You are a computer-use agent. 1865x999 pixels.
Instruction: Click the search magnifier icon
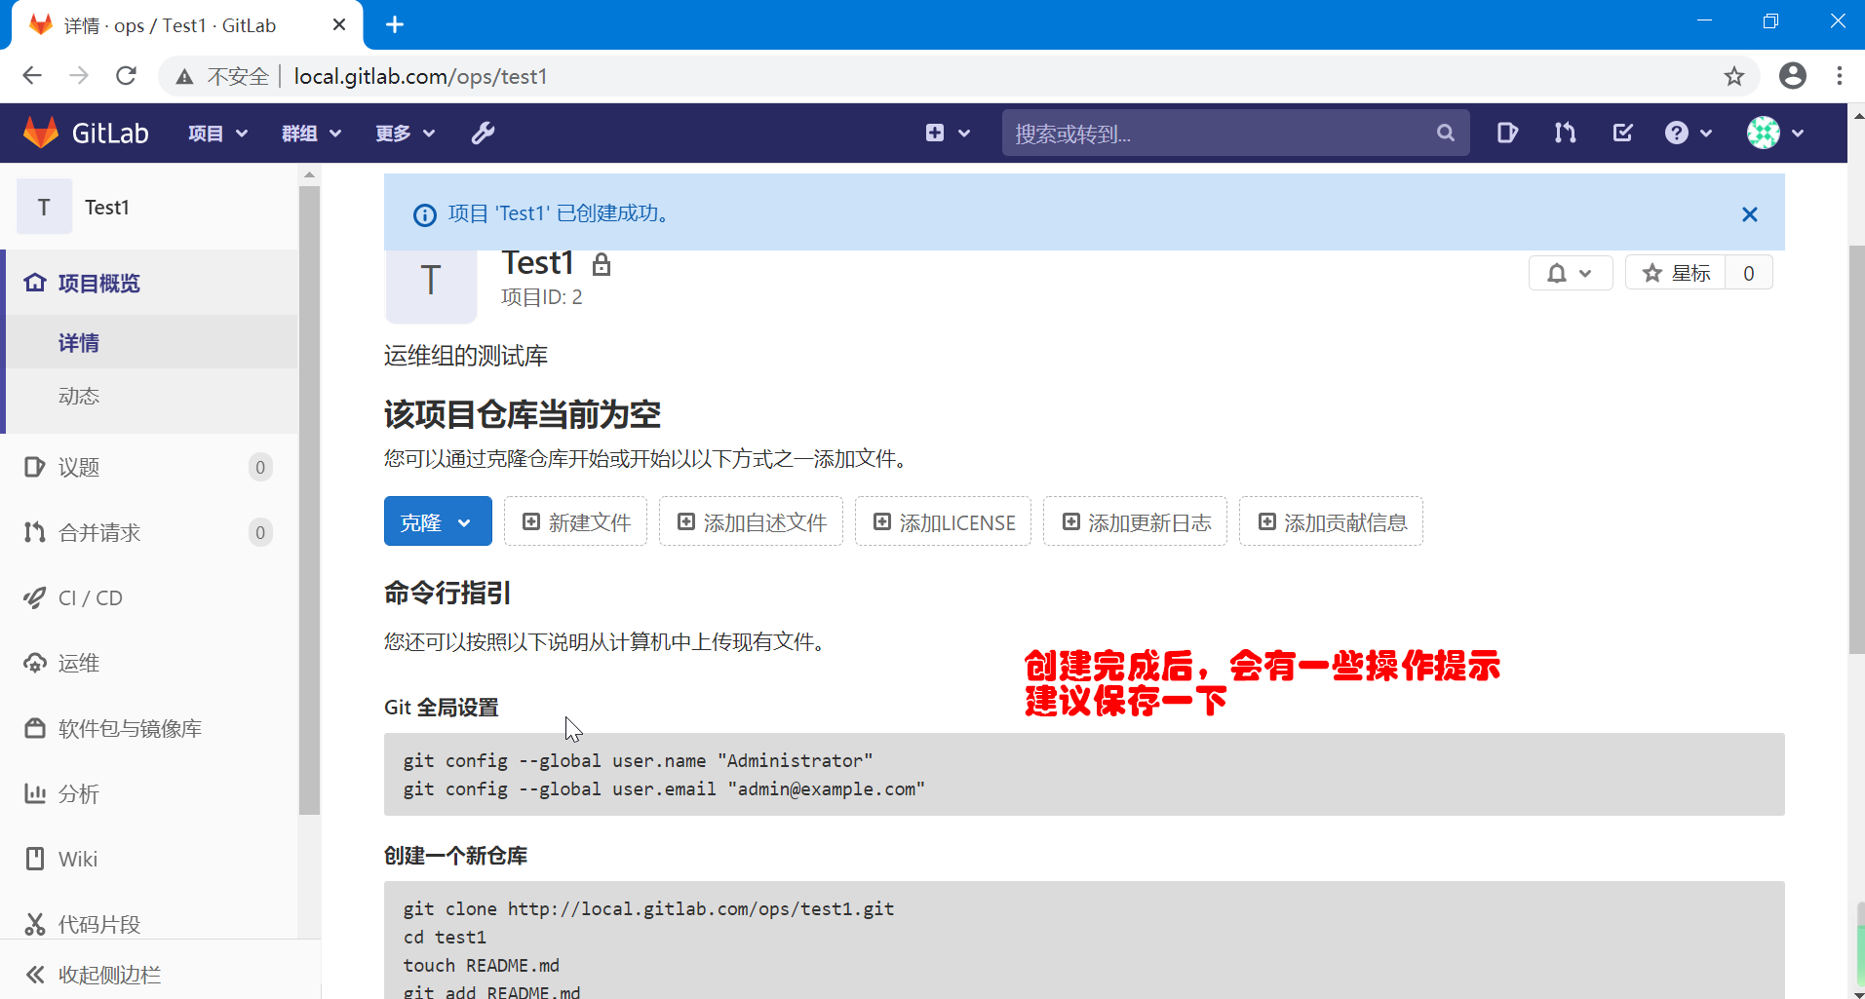tap(1445, 133)
